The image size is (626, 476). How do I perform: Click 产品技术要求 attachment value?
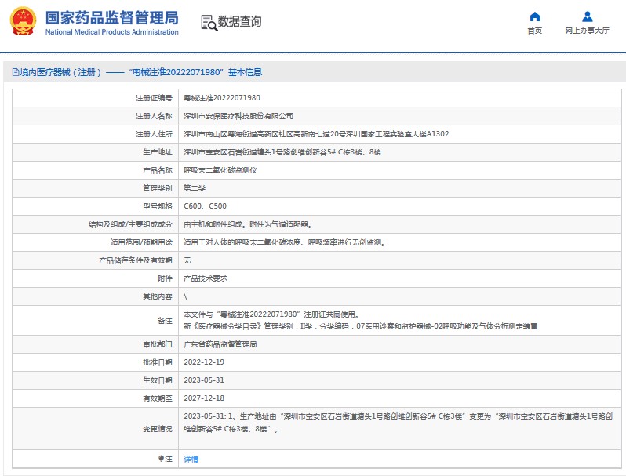coord(206,278)
